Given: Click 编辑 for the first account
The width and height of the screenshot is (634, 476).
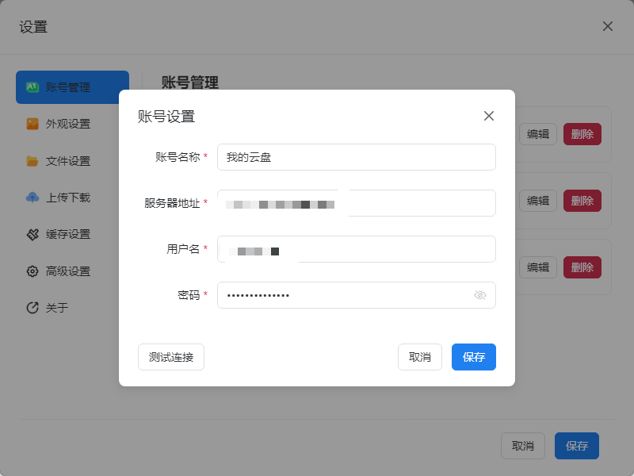Looking at the screenshot, I should click(538, 134).
